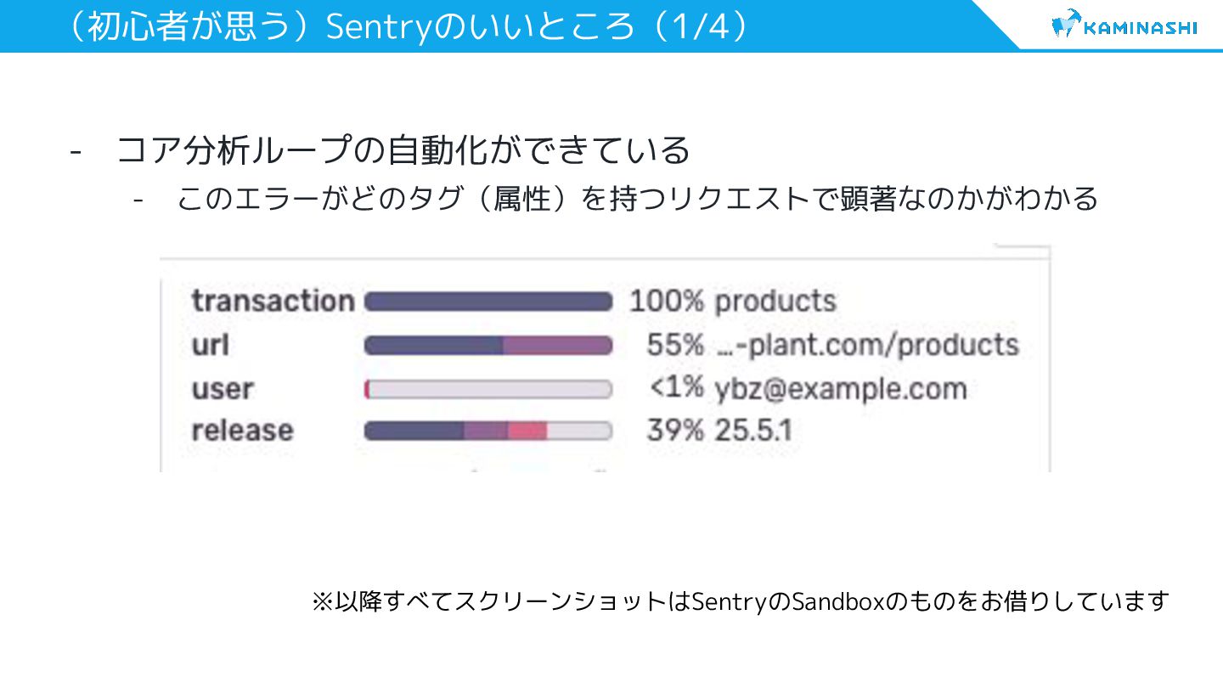Click the slide title Sentryのいいところ
The width and height of the screenshot is (1223, 688).
(407, 26)
